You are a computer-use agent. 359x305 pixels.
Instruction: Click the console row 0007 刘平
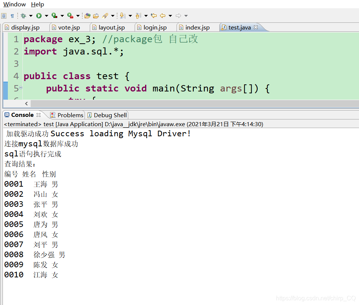coord(31,245)
